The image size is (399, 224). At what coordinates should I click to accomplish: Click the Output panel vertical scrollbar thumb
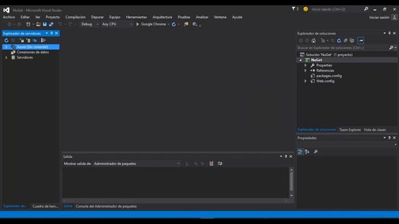point(291,181)
